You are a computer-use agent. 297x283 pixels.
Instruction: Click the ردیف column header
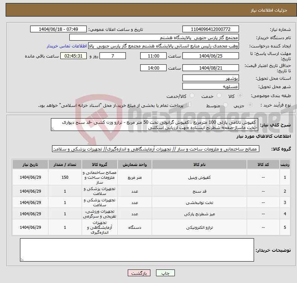pyautogui.click(x=285, y=164)
